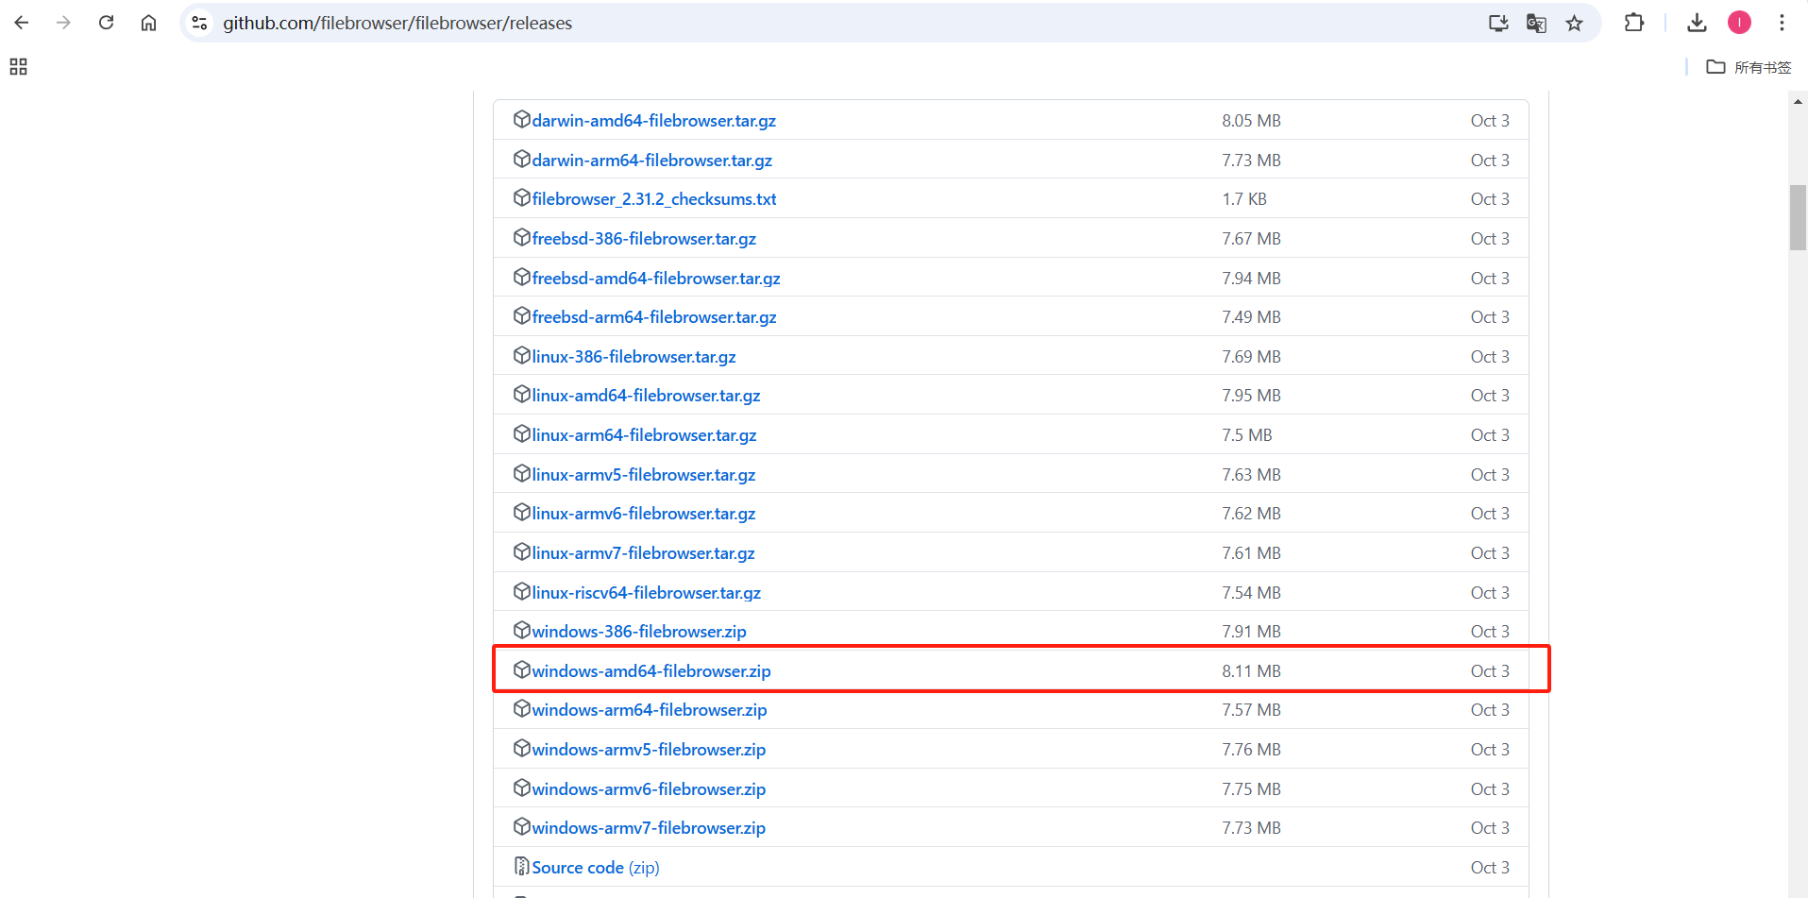Translate this page with Google Translate

(1536, 23)
